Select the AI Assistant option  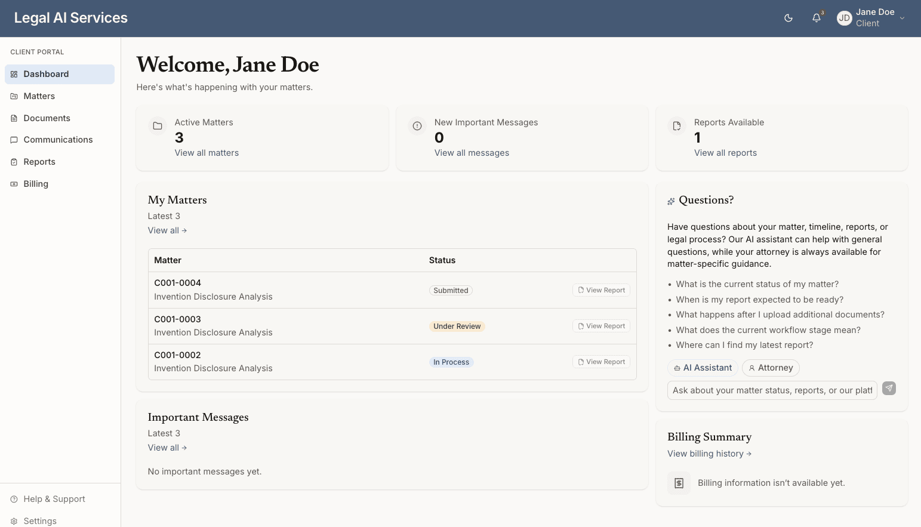pos(703,368)
